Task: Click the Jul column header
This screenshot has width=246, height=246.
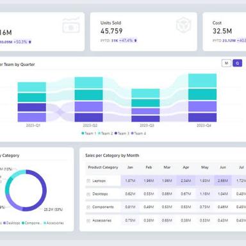Action: [242, 167]
